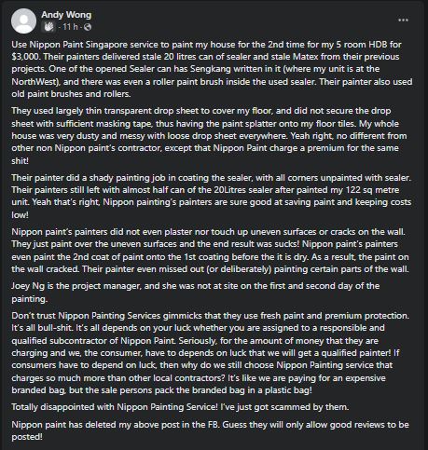Screen dimensions: 428x450
Task: Click the globe public privacy icon
Action: pos(88,27)
